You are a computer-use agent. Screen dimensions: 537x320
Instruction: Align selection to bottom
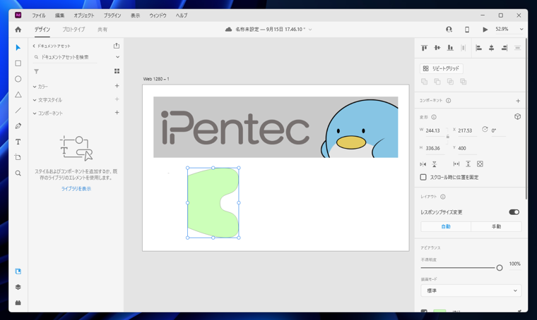[x=450, y=48]
